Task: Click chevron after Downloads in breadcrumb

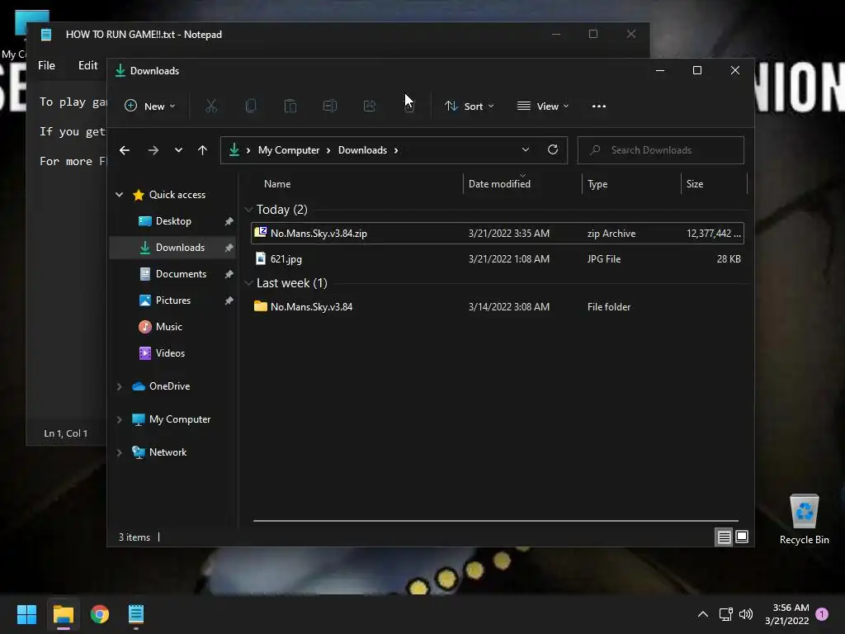Action: tap(396, 150)
